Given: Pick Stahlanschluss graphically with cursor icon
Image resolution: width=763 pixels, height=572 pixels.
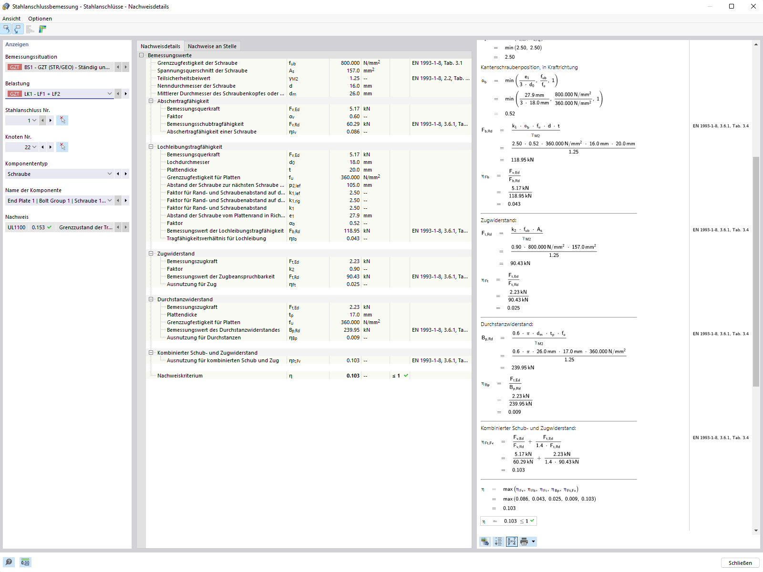Looking at the screenshot, I should click(x=62, y=120).
